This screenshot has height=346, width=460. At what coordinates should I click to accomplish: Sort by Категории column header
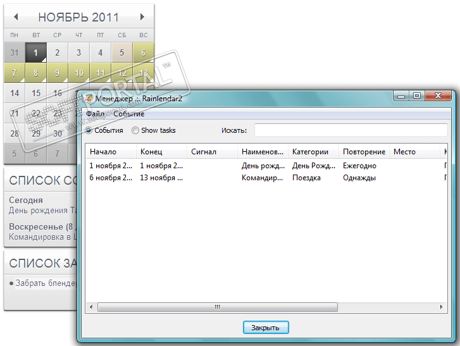pos(314,152)
